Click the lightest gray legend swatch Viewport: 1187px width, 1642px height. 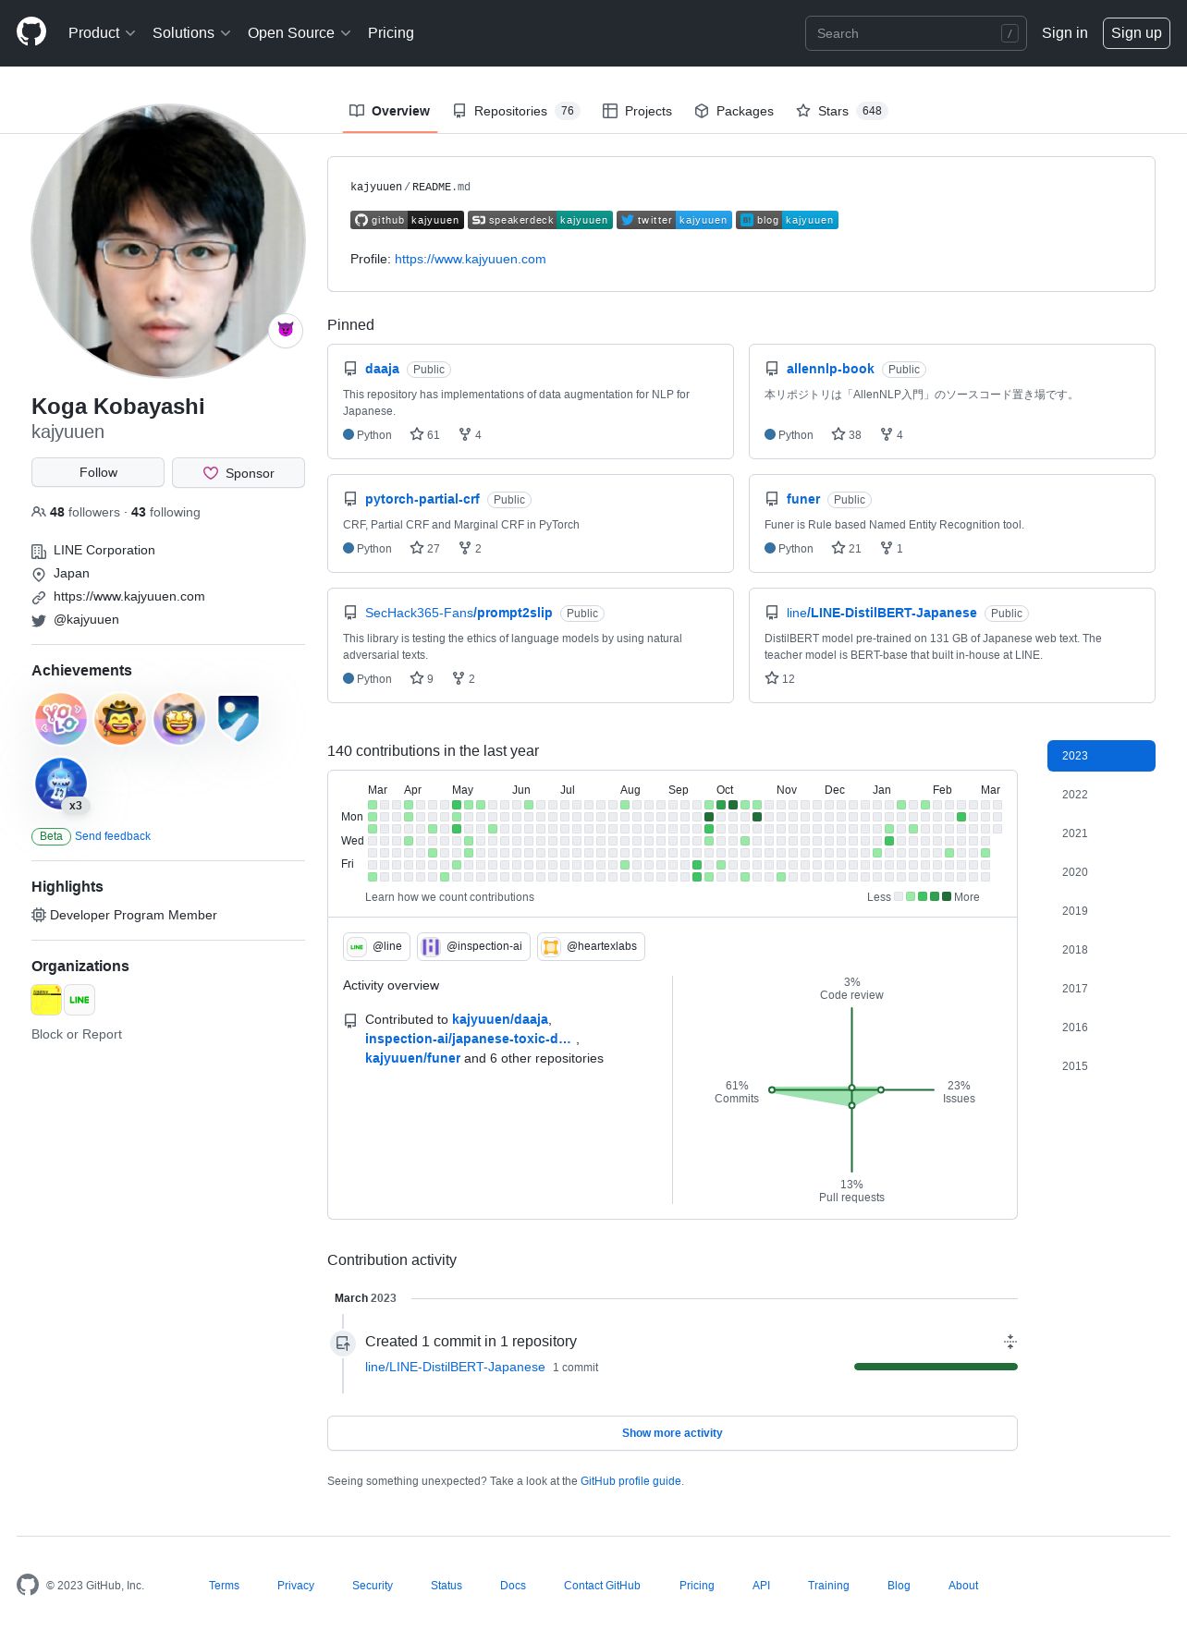coord(899,896)
